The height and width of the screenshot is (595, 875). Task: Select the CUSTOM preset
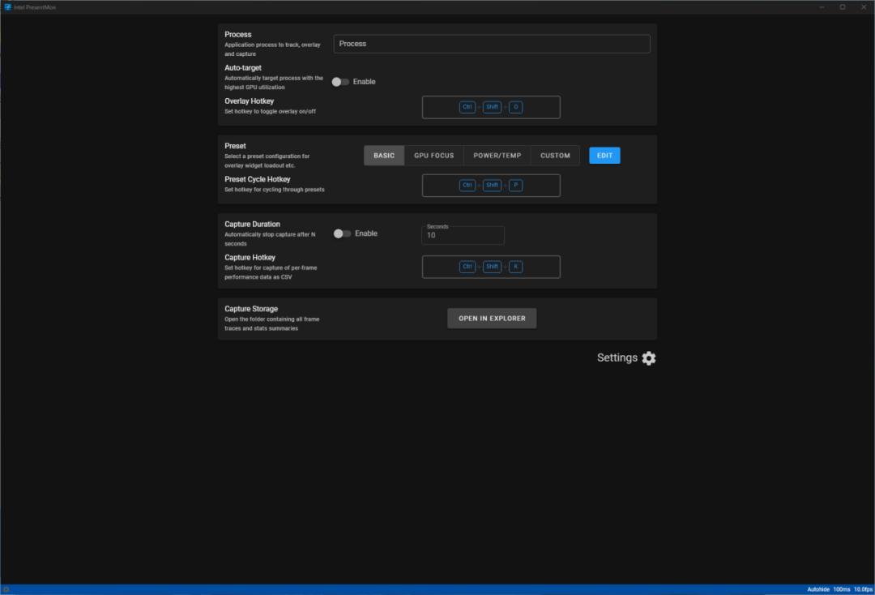coord(555,156)
